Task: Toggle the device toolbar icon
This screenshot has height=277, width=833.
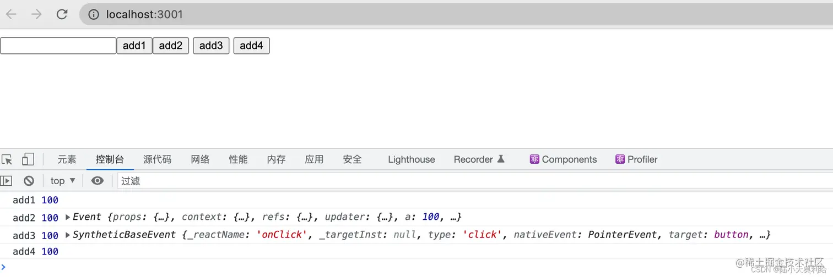Action: [x=28, y=159]
